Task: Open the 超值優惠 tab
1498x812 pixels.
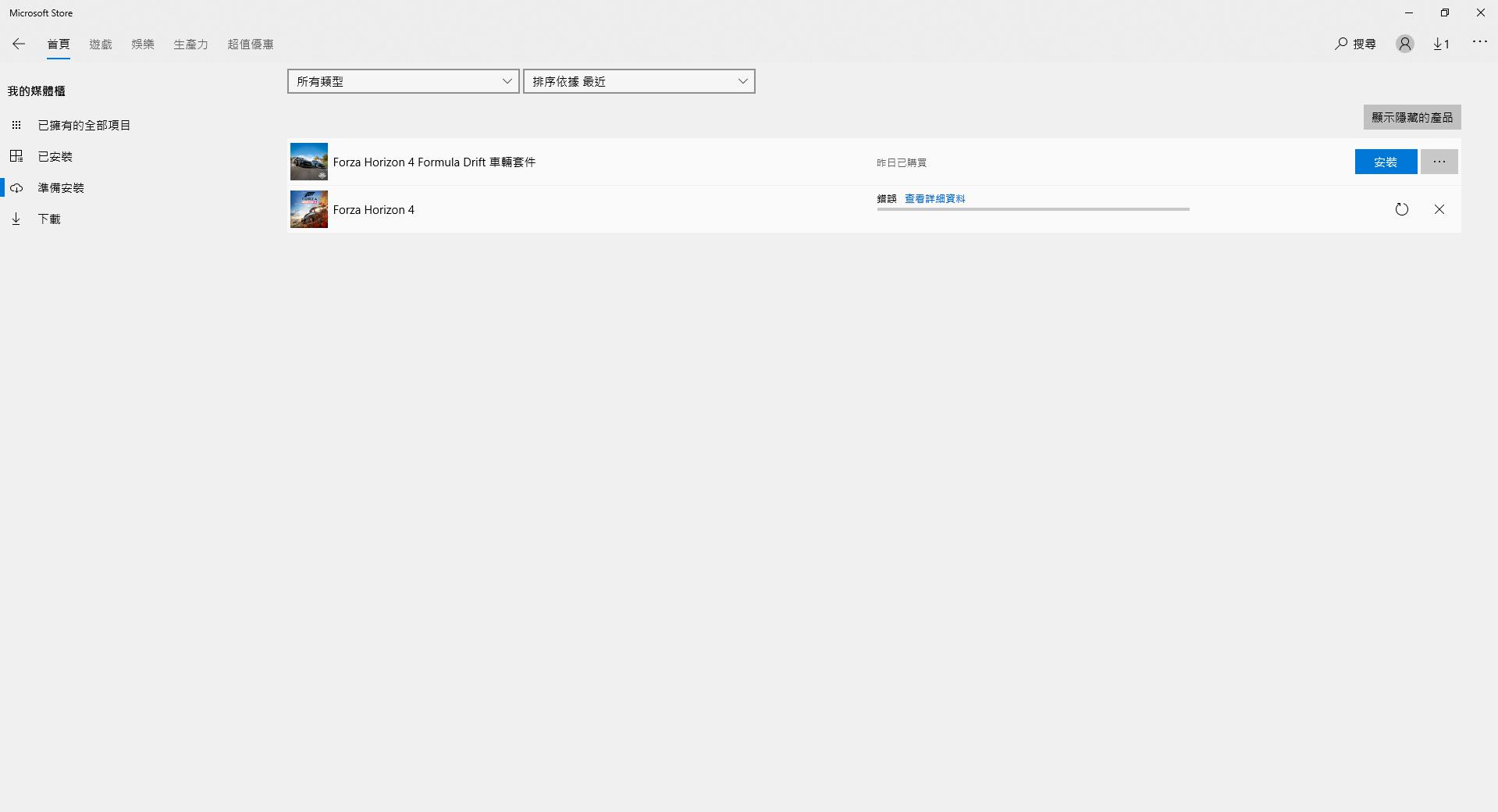Action: click(251, 45)
